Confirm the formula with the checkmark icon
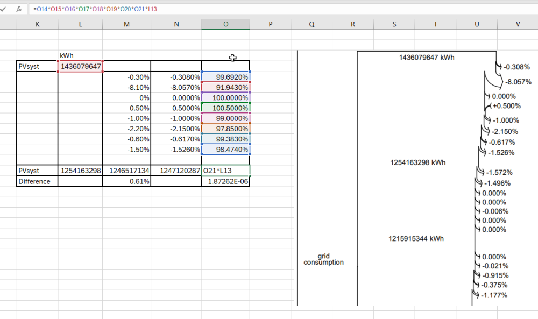 click(x=4, y=9)
